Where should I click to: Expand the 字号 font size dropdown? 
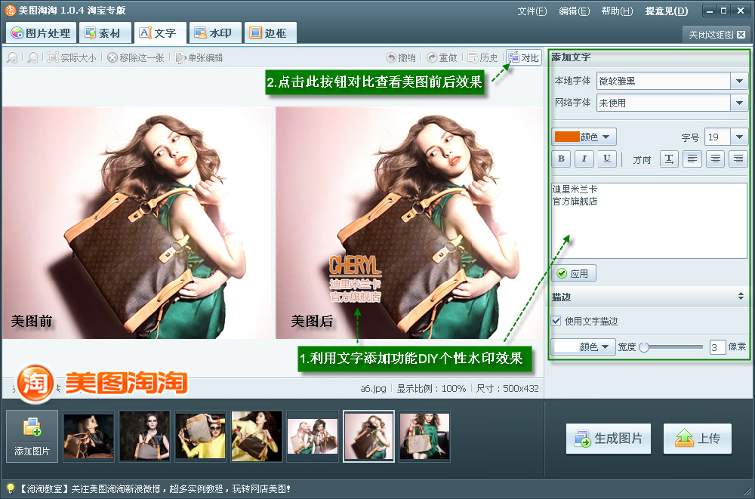[x=739, y=137]
